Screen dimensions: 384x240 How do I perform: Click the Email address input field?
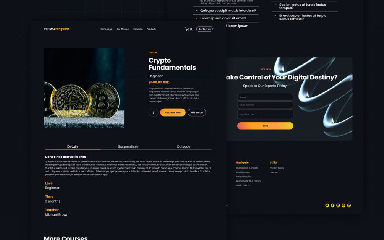265,105
